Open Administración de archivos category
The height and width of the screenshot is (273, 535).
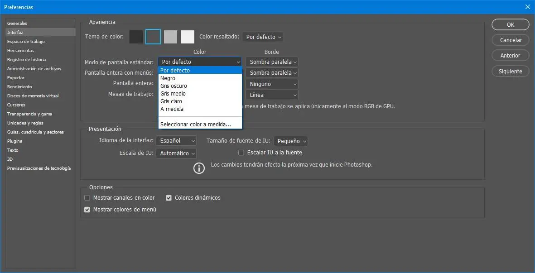pyautogui.click(x=41, y=68)
